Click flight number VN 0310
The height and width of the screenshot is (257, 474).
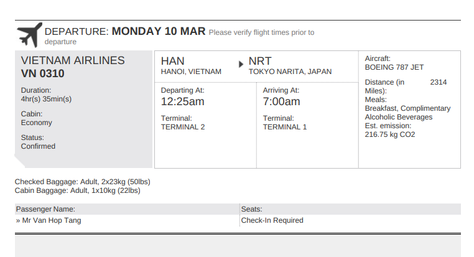(x=43, y=73)
